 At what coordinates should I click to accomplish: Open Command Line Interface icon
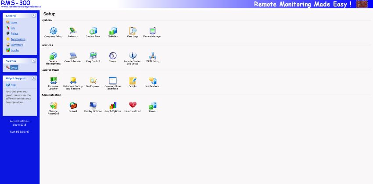(113, 81)
